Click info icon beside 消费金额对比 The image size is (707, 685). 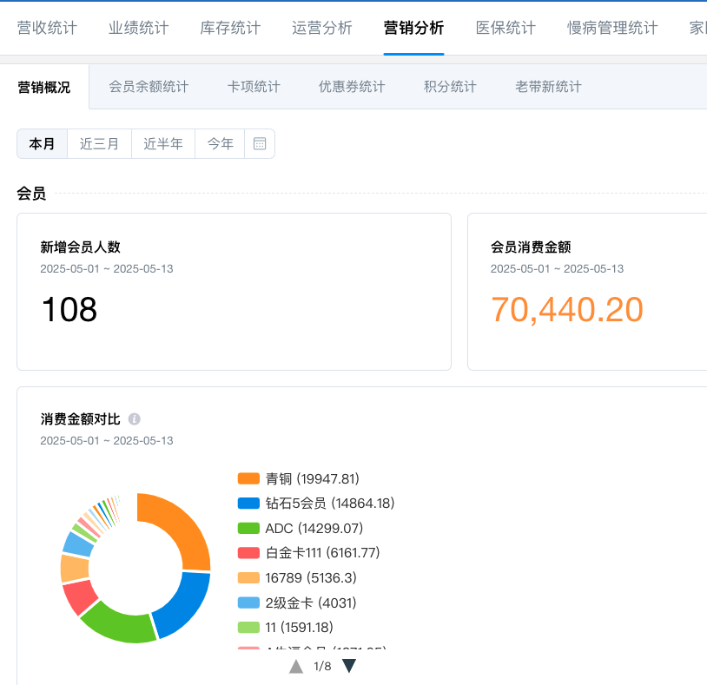pyautogui.click(x=135, y=419)
